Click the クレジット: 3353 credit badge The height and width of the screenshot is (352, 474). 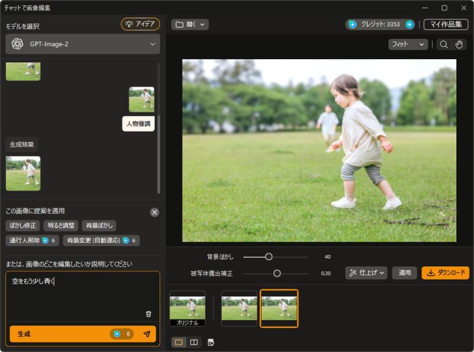(x=380, y=24)
